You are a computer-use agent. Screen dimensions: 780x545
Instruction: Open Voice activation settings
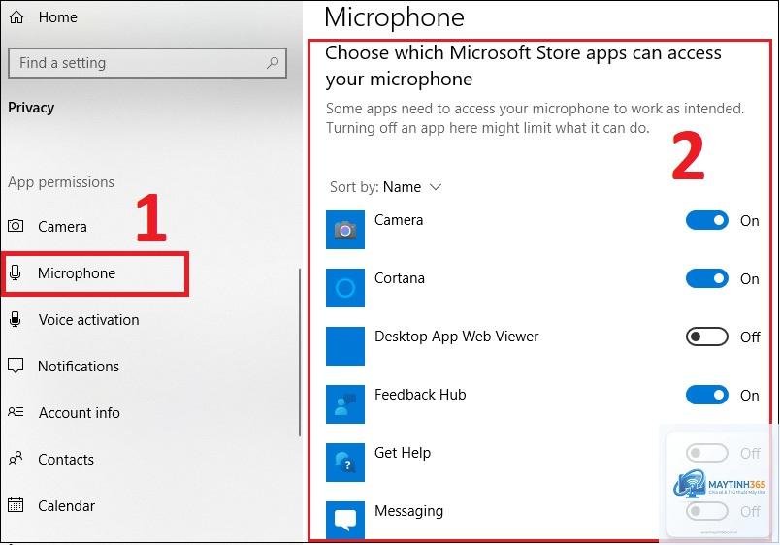(x=88, y=320)
